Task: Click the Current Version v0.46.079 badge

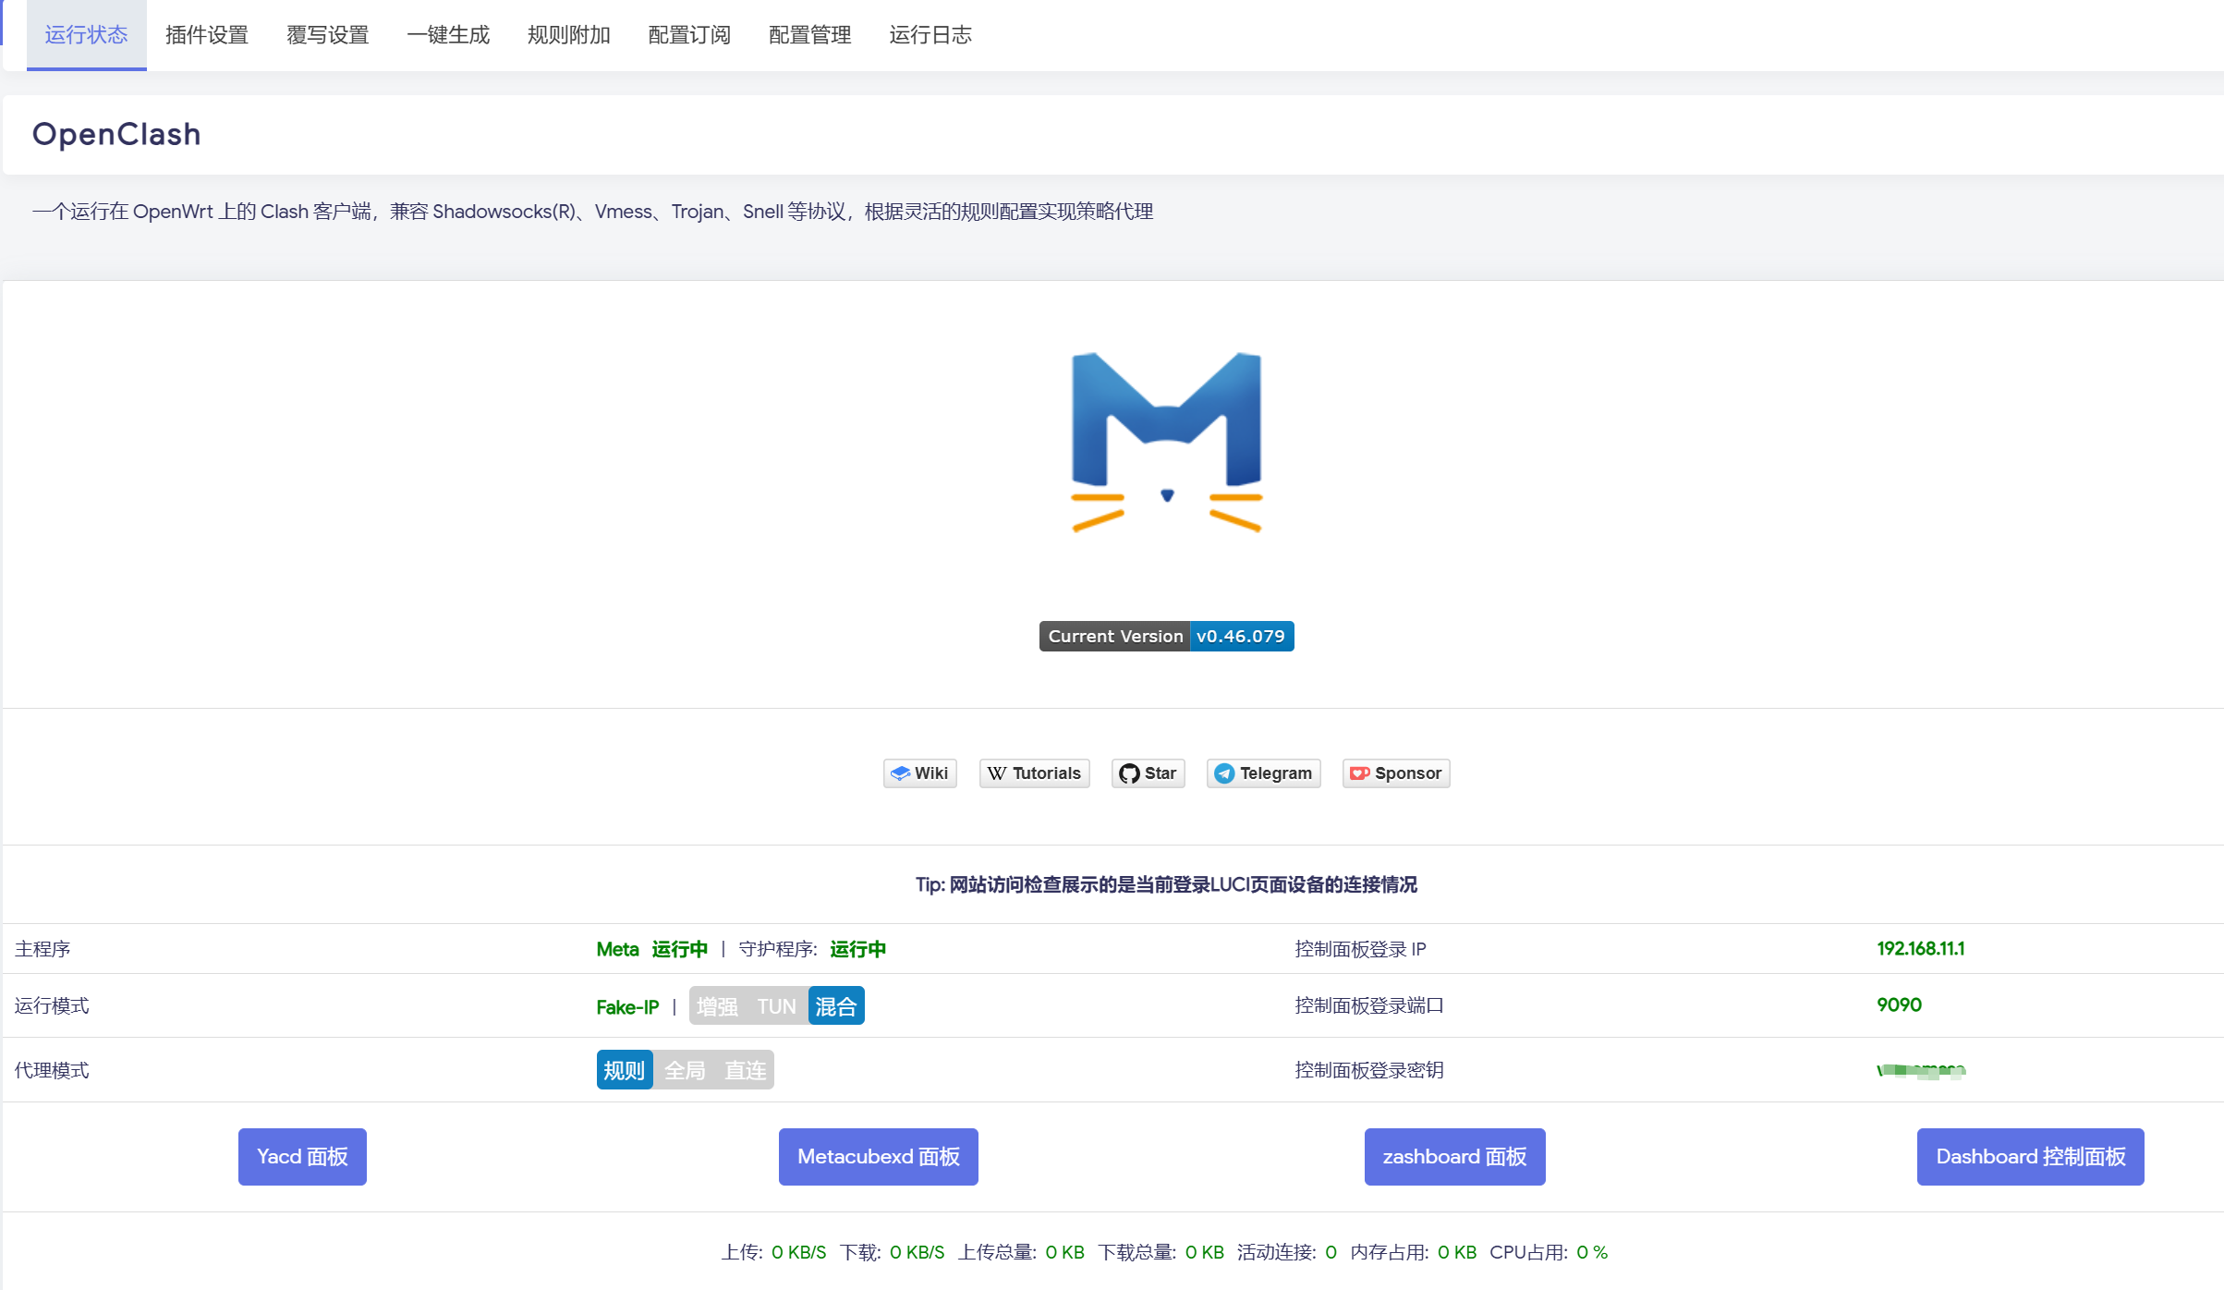Action: [1166, 636]
